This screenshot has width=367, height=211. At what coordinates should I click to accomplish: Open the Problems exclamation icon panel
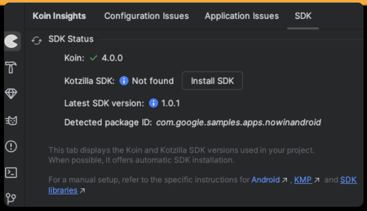pyautogui.click(x=11, y=146)
